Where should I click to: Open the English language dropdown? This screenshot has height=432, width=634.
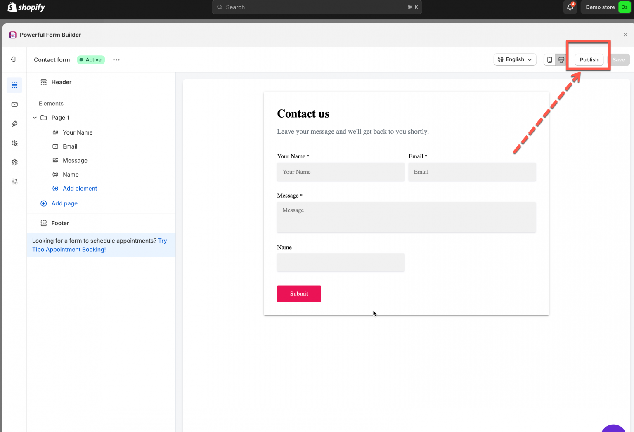pyautogui.click(x=515, y=59)
